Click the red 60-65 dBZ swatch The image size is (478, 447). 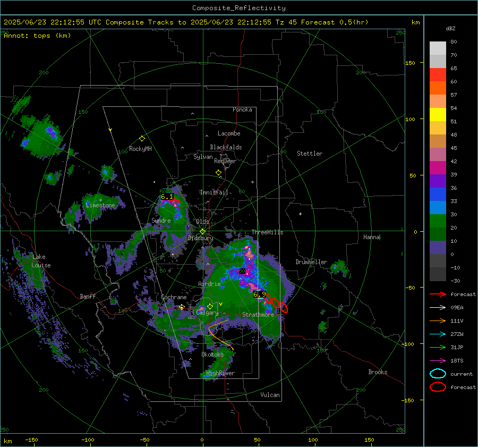(x=438, y=75)
